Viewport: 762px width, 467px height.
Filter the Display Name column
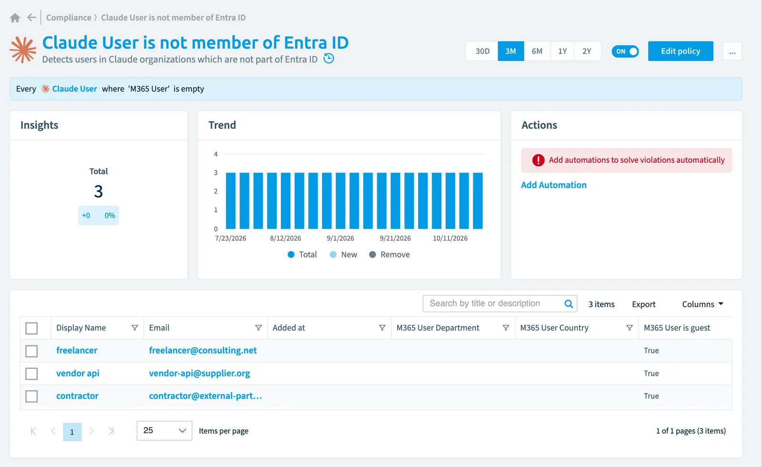point(135,328)
